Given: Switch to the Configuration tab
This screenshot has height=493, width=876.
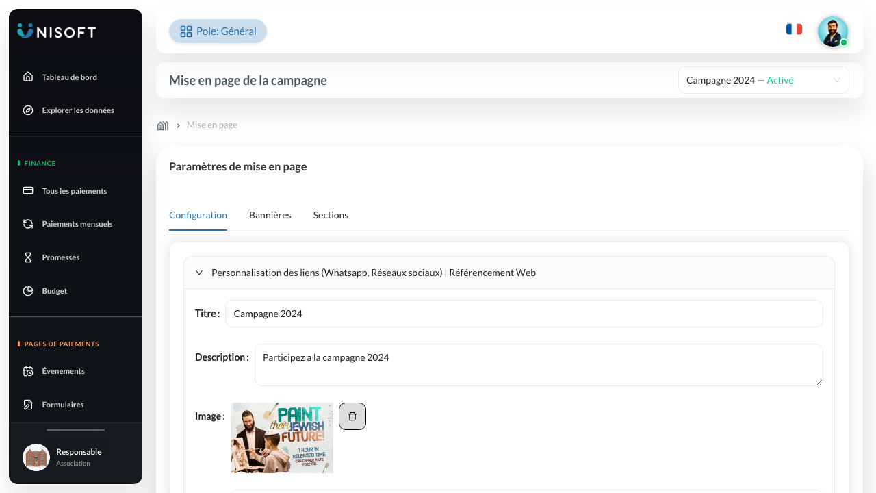Looking at the screenshot, I should click(x=198, y=215).
